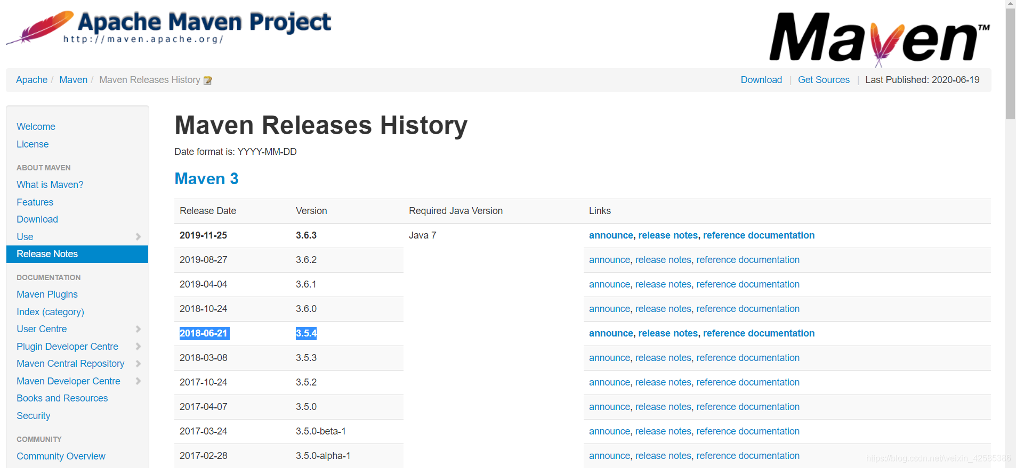The height and width of the screenshot is (468, 1016).
Task: Open the Plugin Developer Centre link
Action: pyautogui.click(x=67, y=347)
